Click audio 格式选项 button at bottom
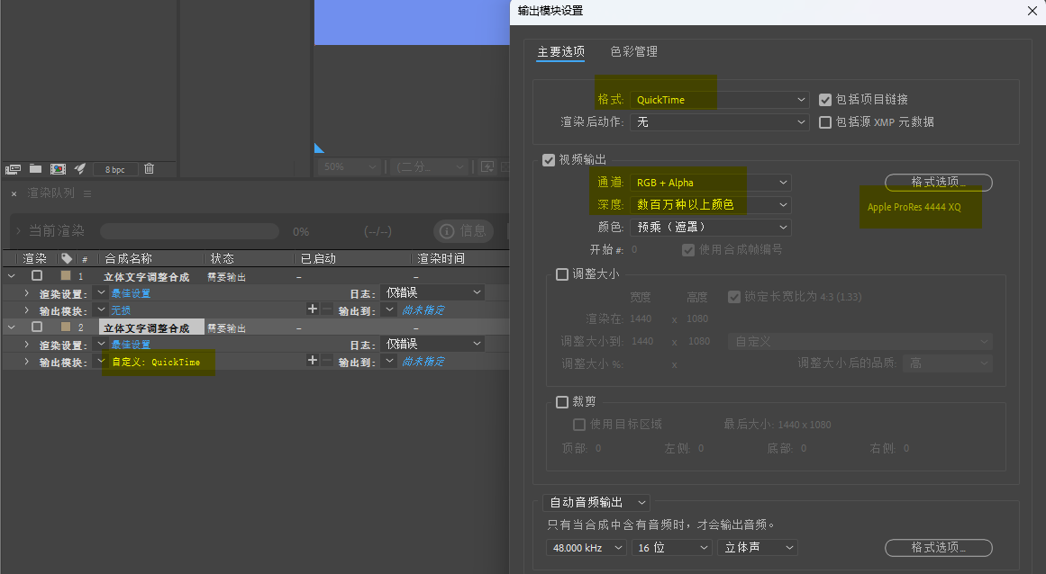This screenshot has height=574, width=1046. [x=939, y=547]
